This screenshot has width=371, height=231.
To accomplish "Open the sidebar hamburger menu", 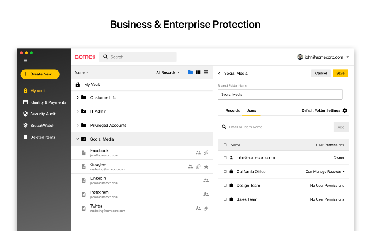I will [x=25, y=60].
